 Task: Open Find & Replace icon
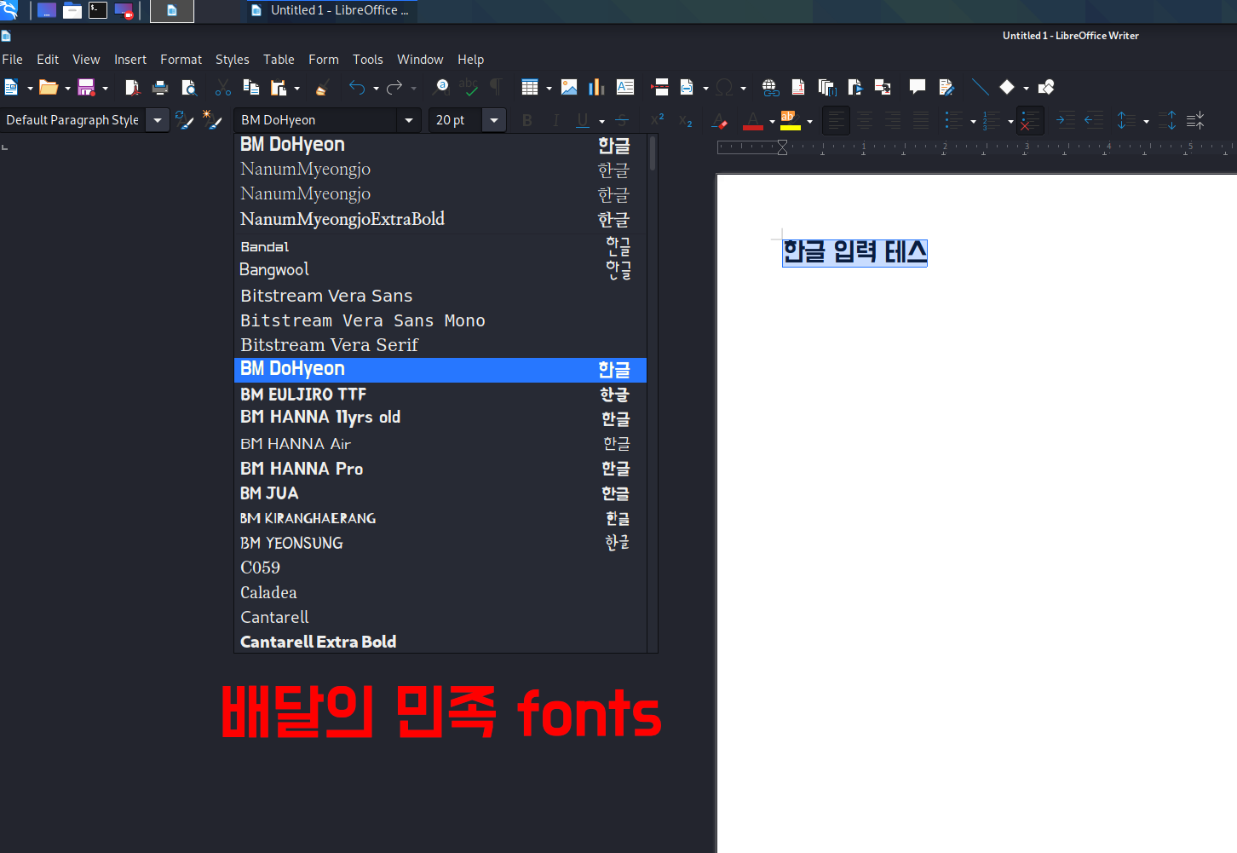441,87
